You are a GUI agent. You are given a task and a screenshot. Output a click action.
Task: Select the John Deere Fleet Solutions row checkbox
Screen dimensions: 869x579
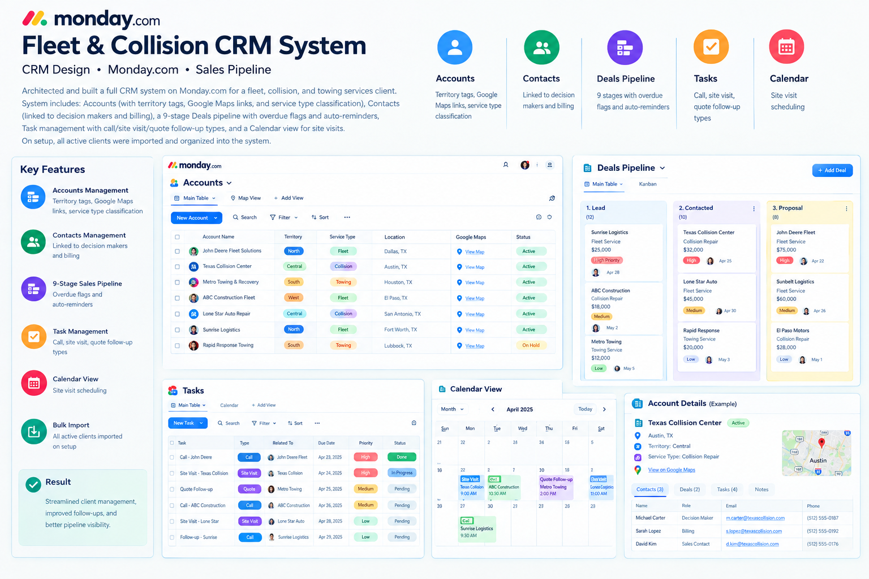point(177,251)
